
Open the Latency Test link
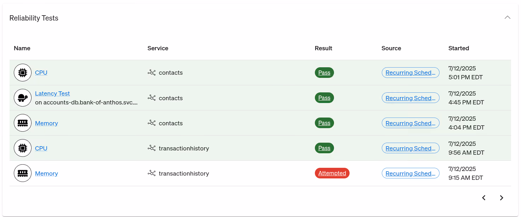52,93
